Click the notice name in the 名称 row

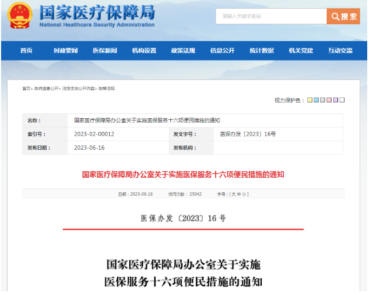pos(147,120)
